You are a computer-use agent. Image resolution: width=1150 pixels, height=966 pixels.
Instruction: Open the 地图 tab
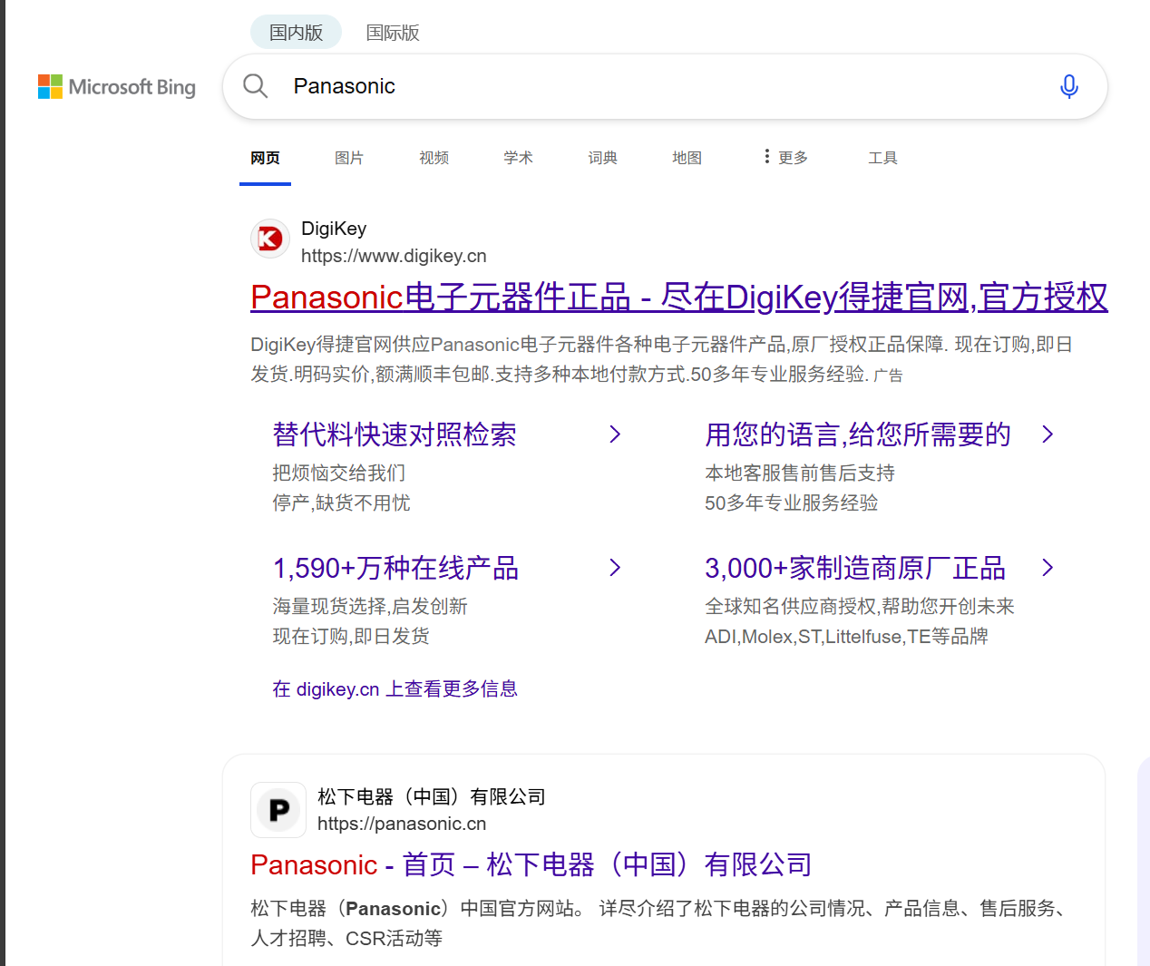(x=687, y=158)
